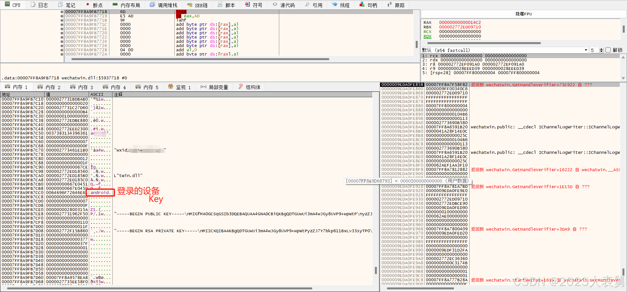
Task: Click the 值 column header in dump
Action: [x=67, y=94]
